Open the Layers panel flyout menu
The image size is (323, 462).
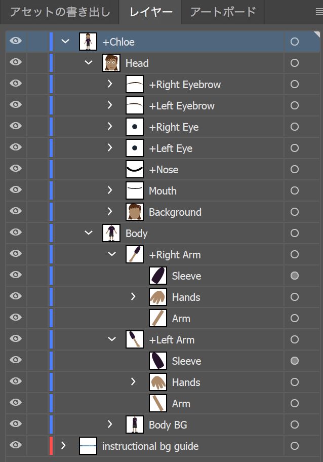pyautogui.click(x=318, y=13)
